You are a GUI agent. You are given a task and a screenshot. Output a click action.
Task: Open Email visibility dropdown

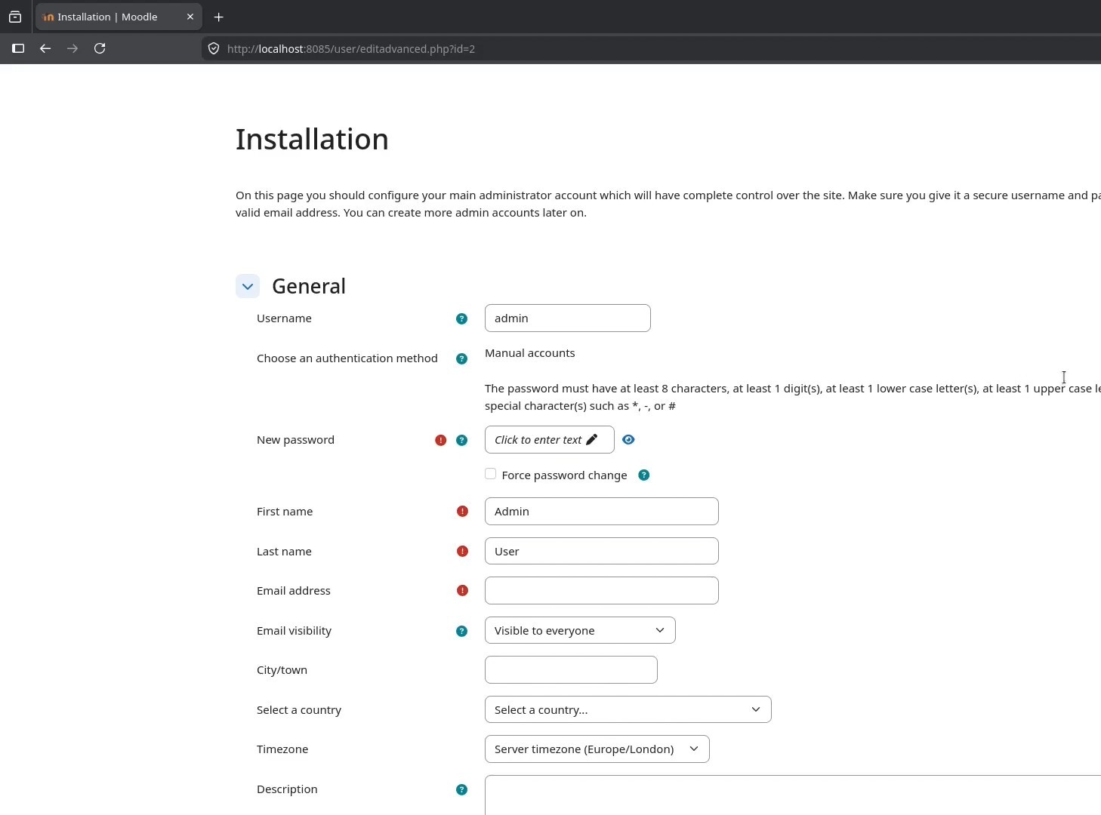coord(580,630)
